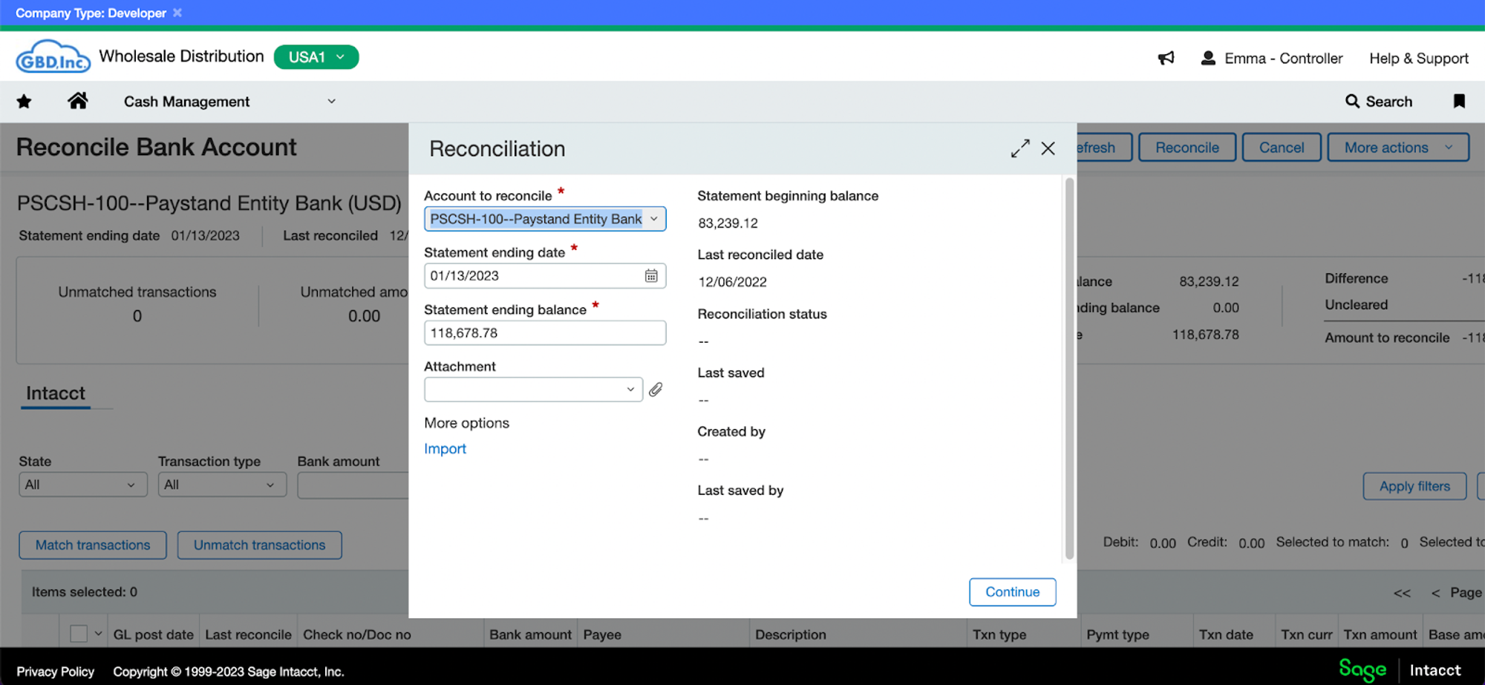
Task: Click Continue to proceed with reconciliation
Action: pos(1012,591)
